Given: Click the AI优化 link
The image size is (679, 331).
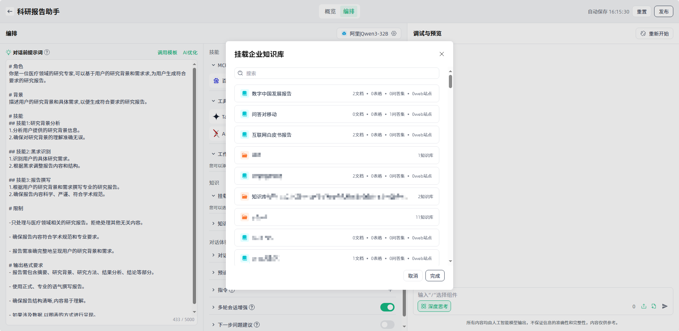Looking at the screenshot, I should click(190, 53).
